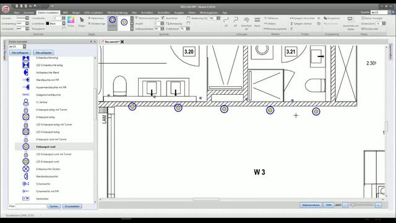Select Einzelzeige radio option
The width and height of the screenshot is (396, 223).
point(89,24)
